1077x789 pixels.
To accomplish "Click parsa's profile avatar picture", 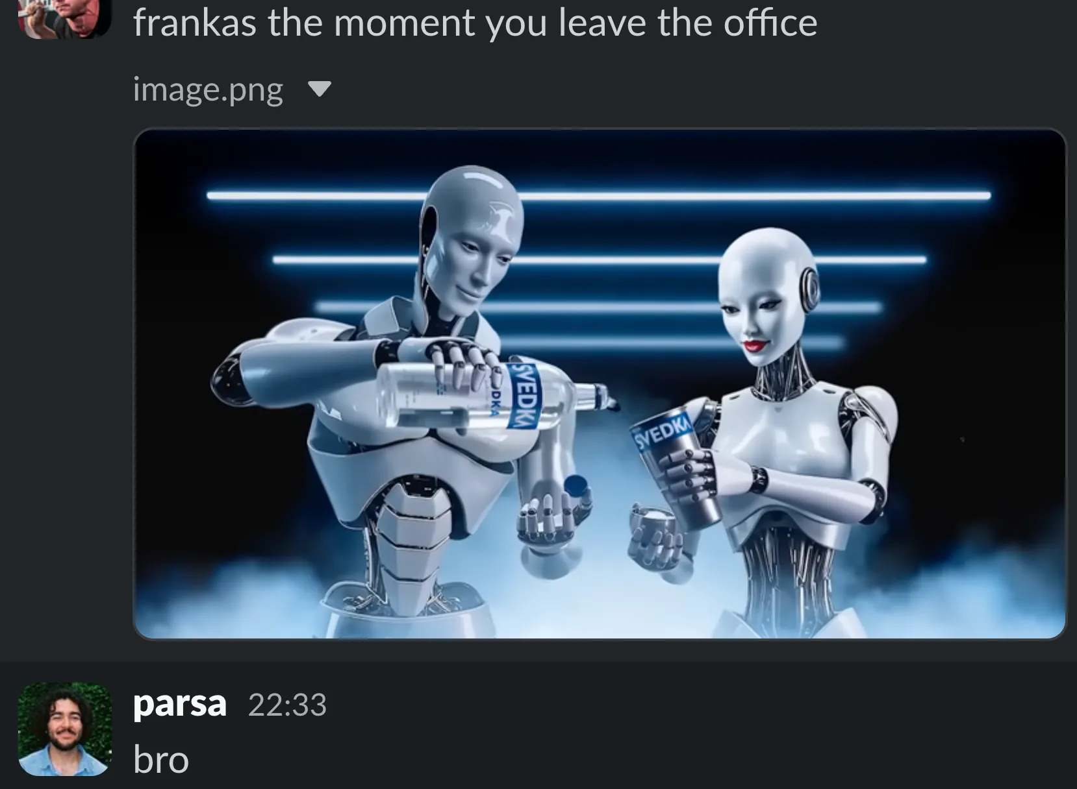I will pos(64,729).
